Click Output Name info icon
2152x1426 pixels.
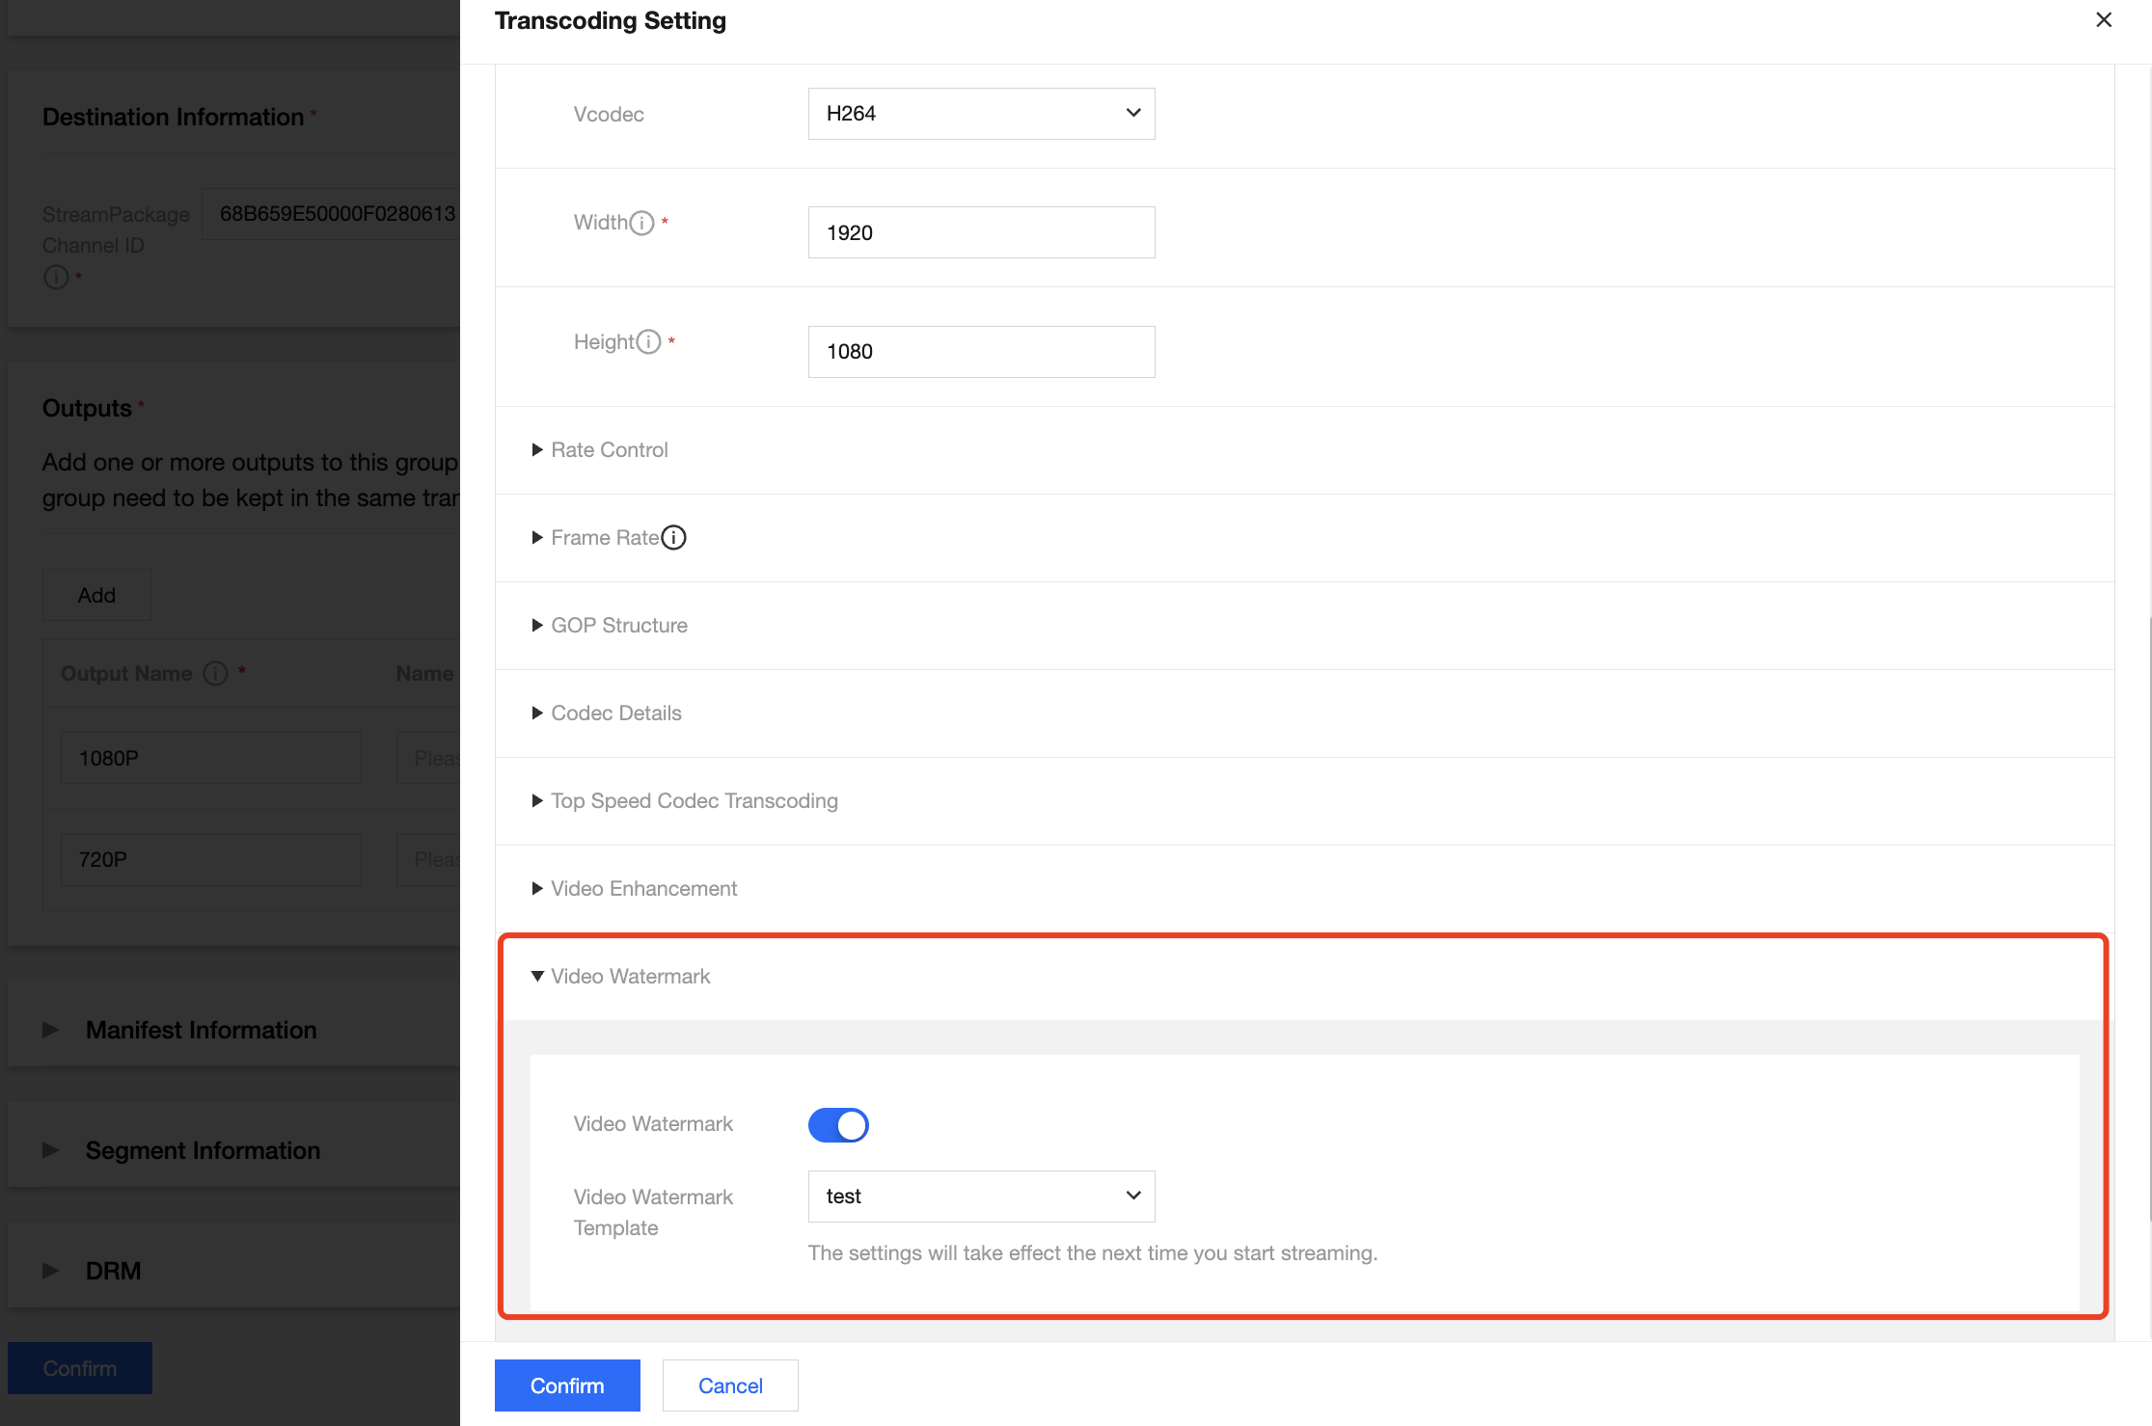pos(215,674)
